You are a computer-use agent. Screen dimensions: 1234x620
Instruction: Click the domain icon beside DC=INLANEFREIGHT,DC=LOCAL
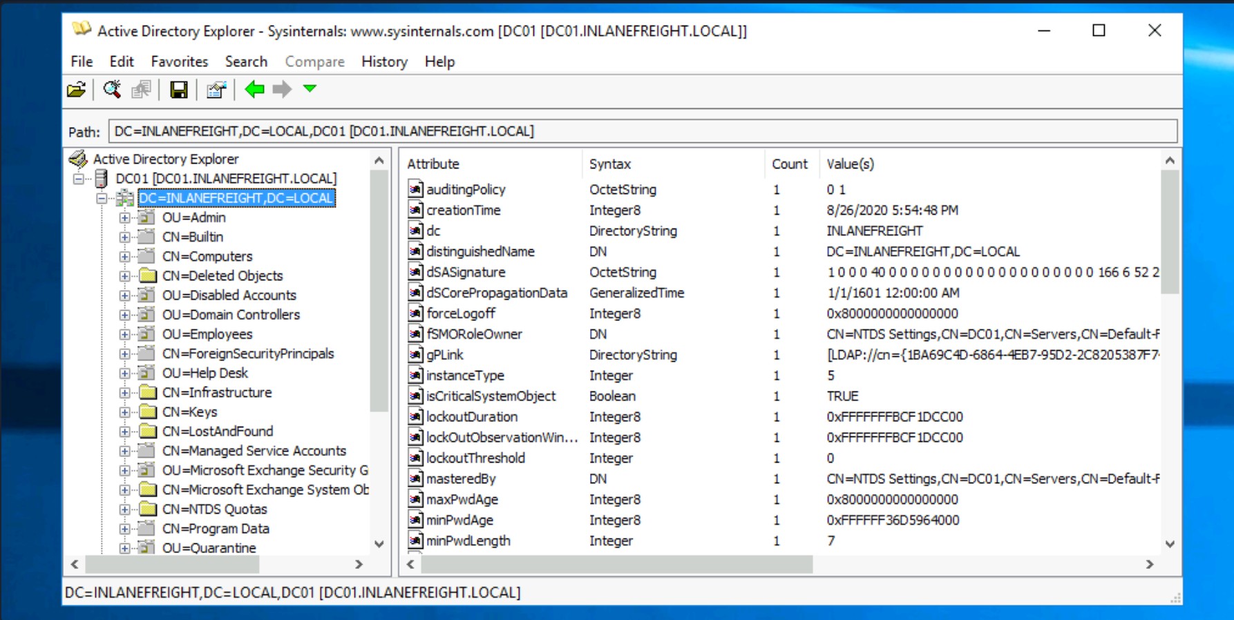point(125,198)
